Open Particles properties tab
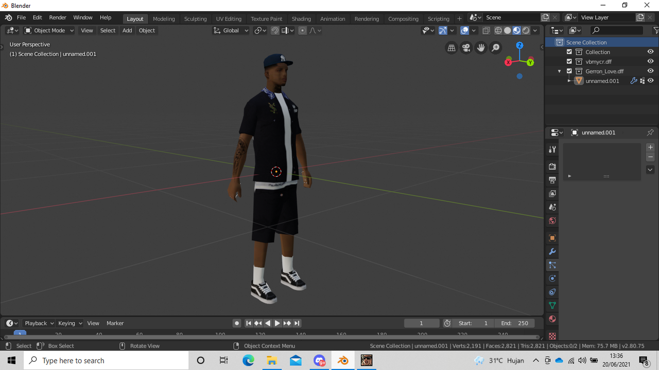Image resolution: width=659 pixels, height=370 pixels. coord(552,265)
